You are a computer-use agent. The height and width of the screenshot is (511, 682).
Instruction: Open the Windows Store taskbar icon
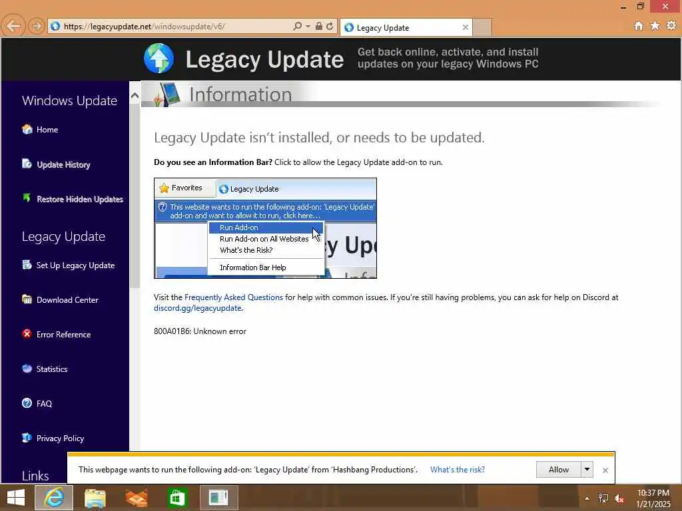pos(177,498)
